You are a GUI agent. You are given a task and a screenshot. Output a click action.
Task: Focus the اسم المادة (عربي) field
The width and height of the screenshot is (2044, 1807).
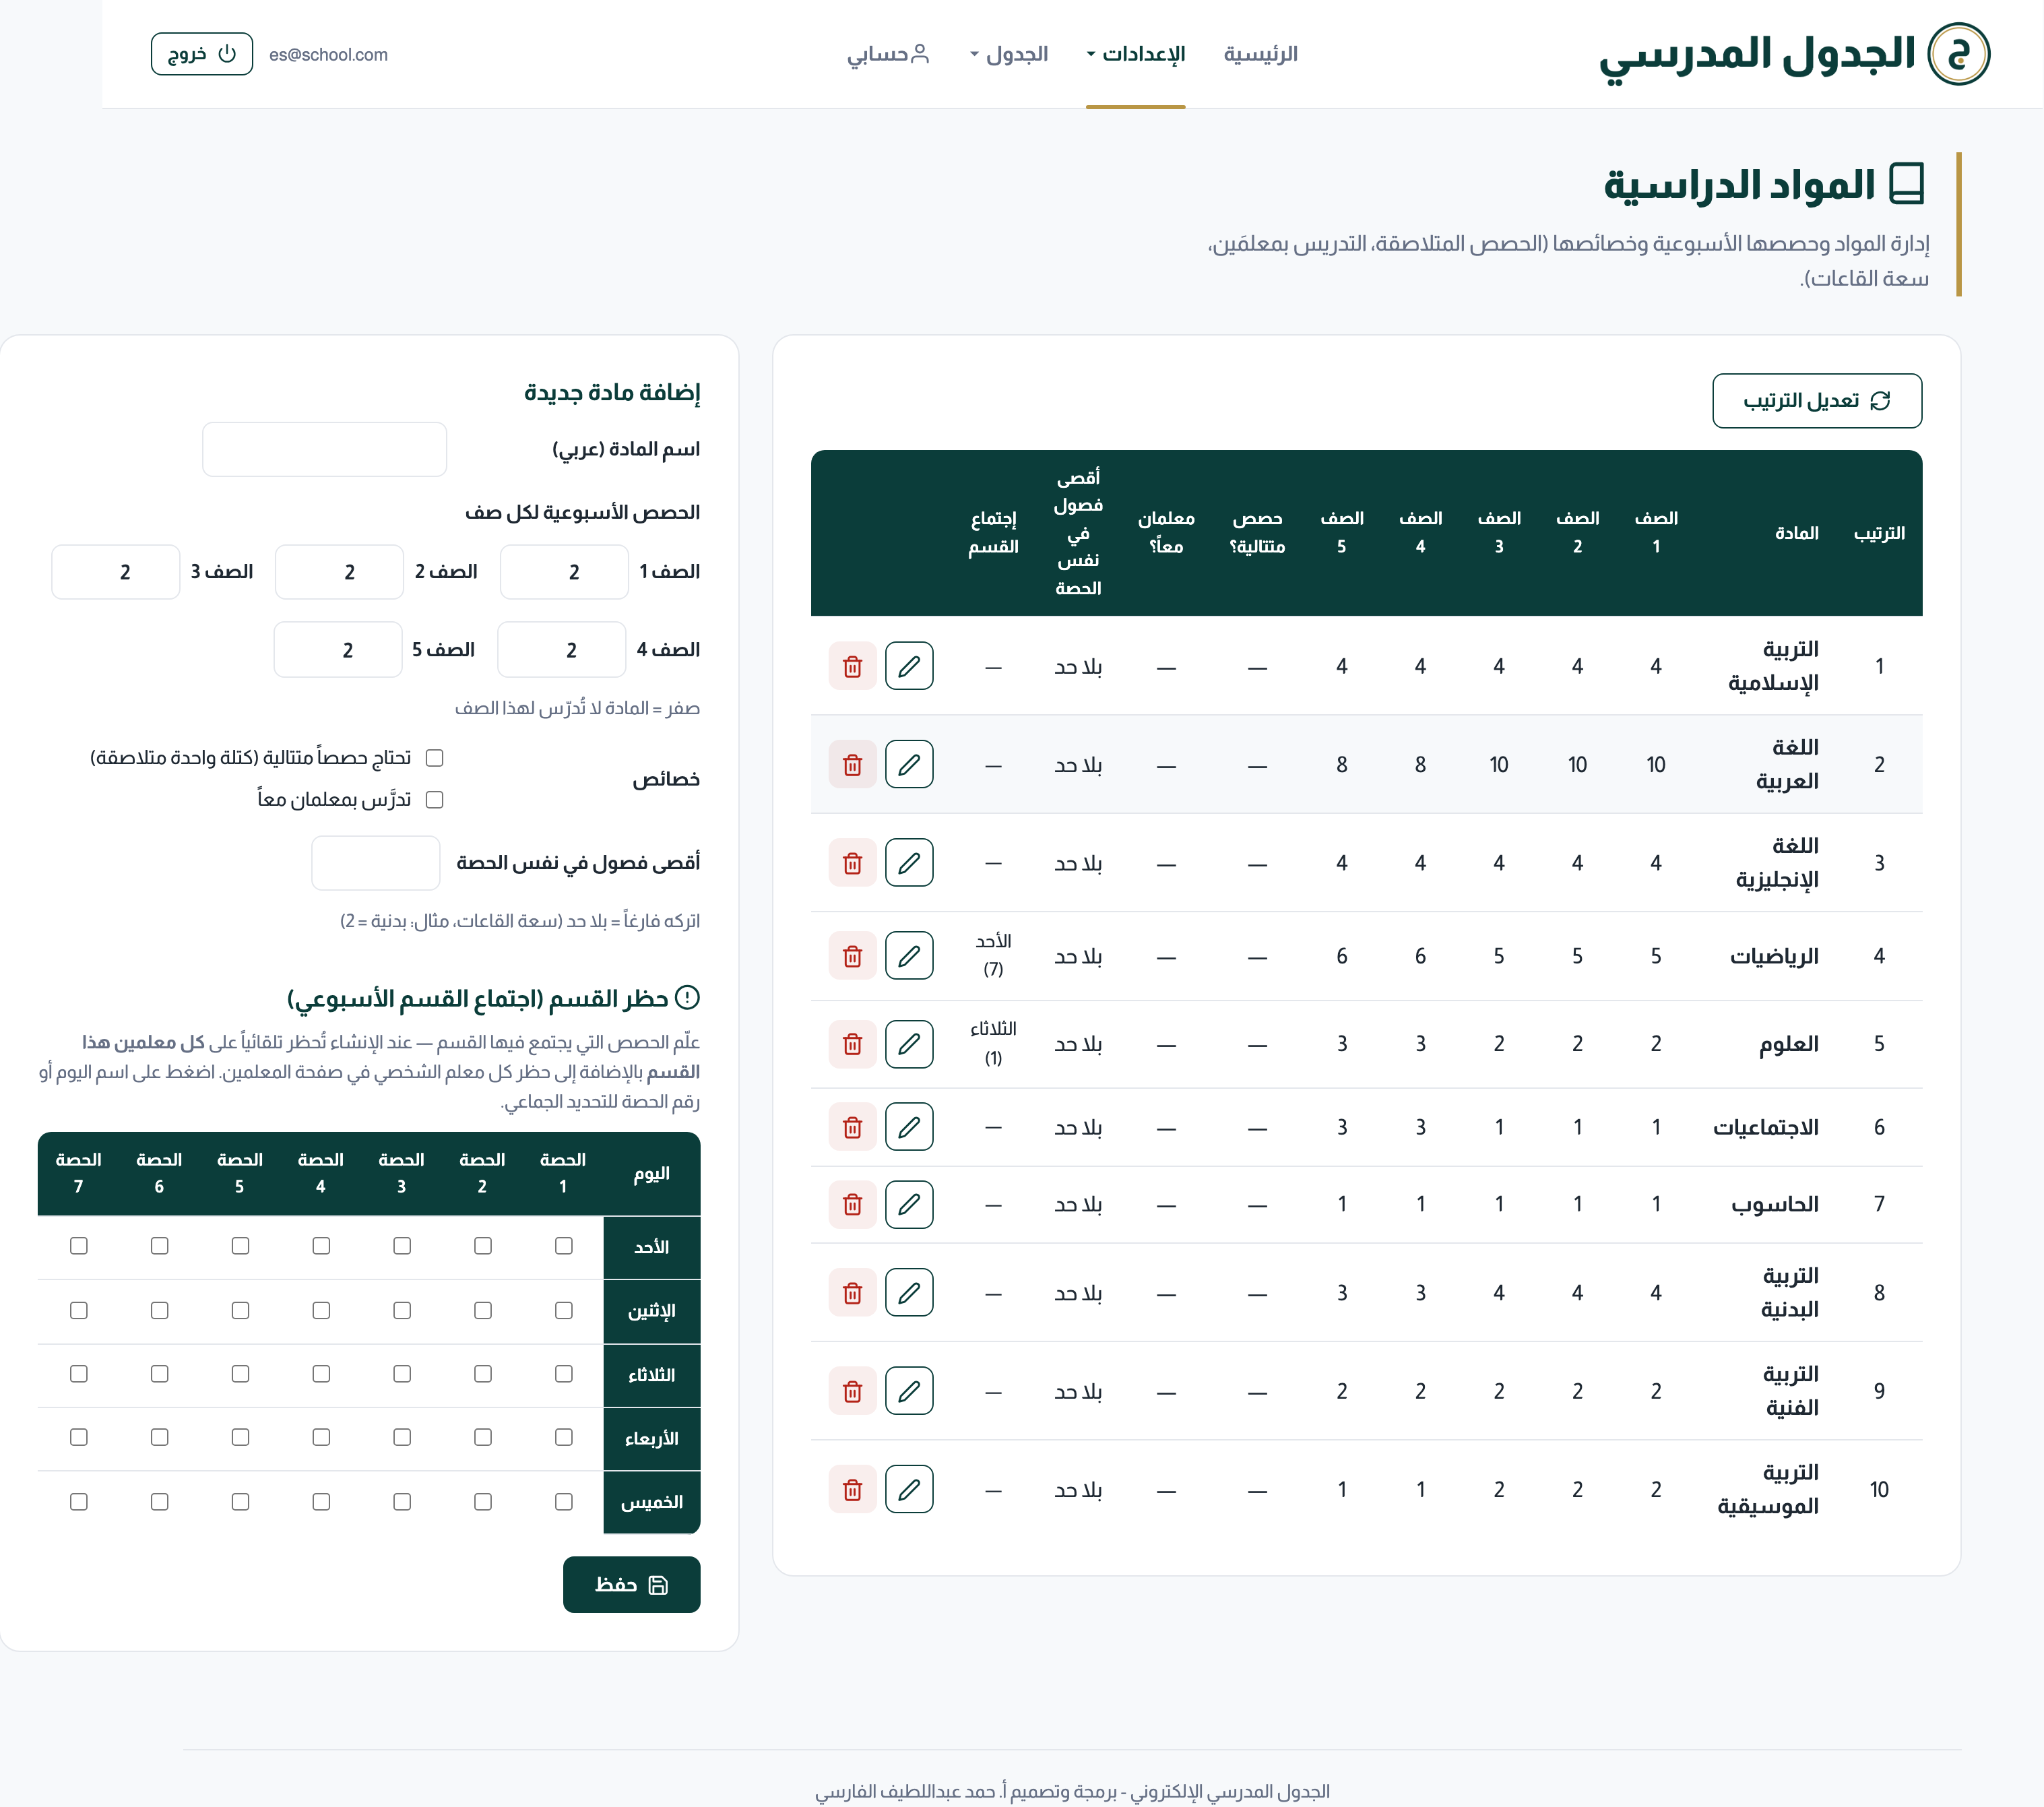tap(325, 449)
